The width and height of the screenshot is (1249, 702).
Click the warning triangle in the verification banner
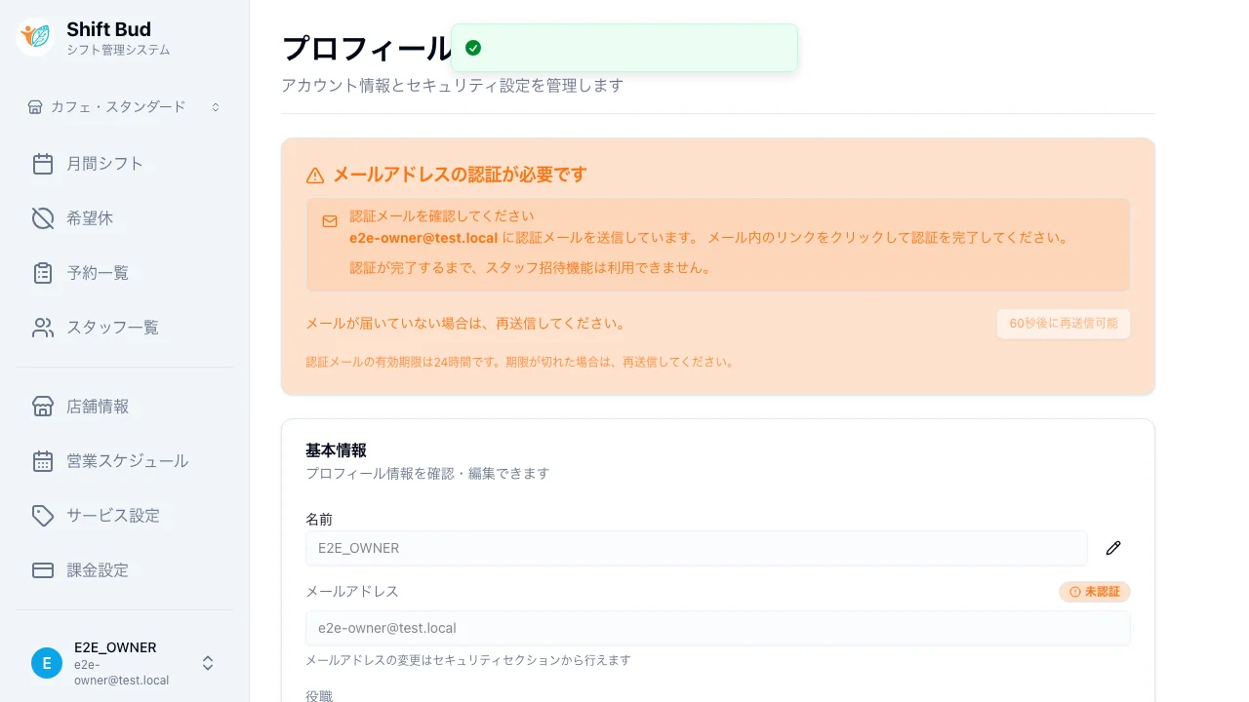[x=314, y=175]
